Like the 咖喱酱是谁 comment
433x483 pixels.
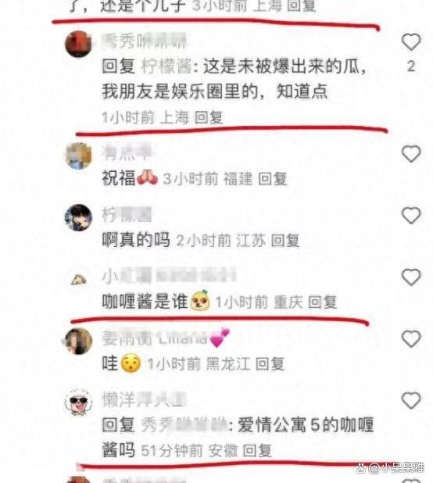tap(411, 277)
